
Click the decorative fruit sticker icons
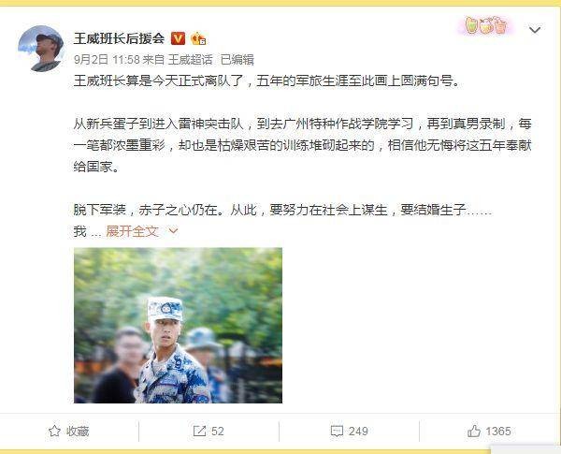(486, 26)
